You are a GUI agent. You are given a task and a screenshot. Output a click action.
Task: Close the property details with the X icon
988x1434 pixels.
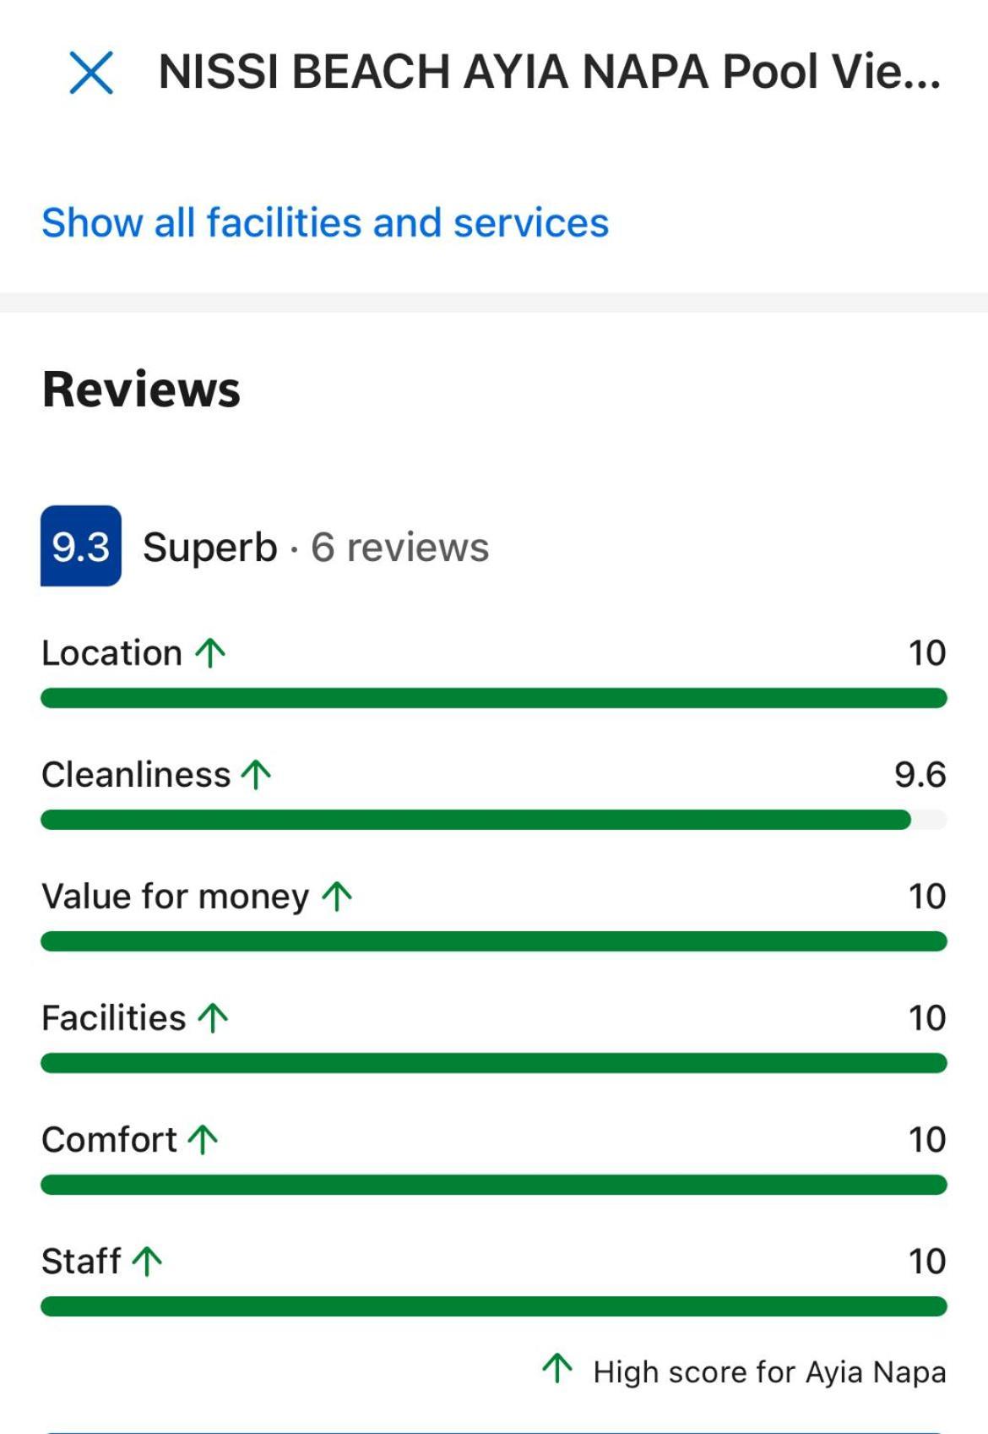click(90, 72)
